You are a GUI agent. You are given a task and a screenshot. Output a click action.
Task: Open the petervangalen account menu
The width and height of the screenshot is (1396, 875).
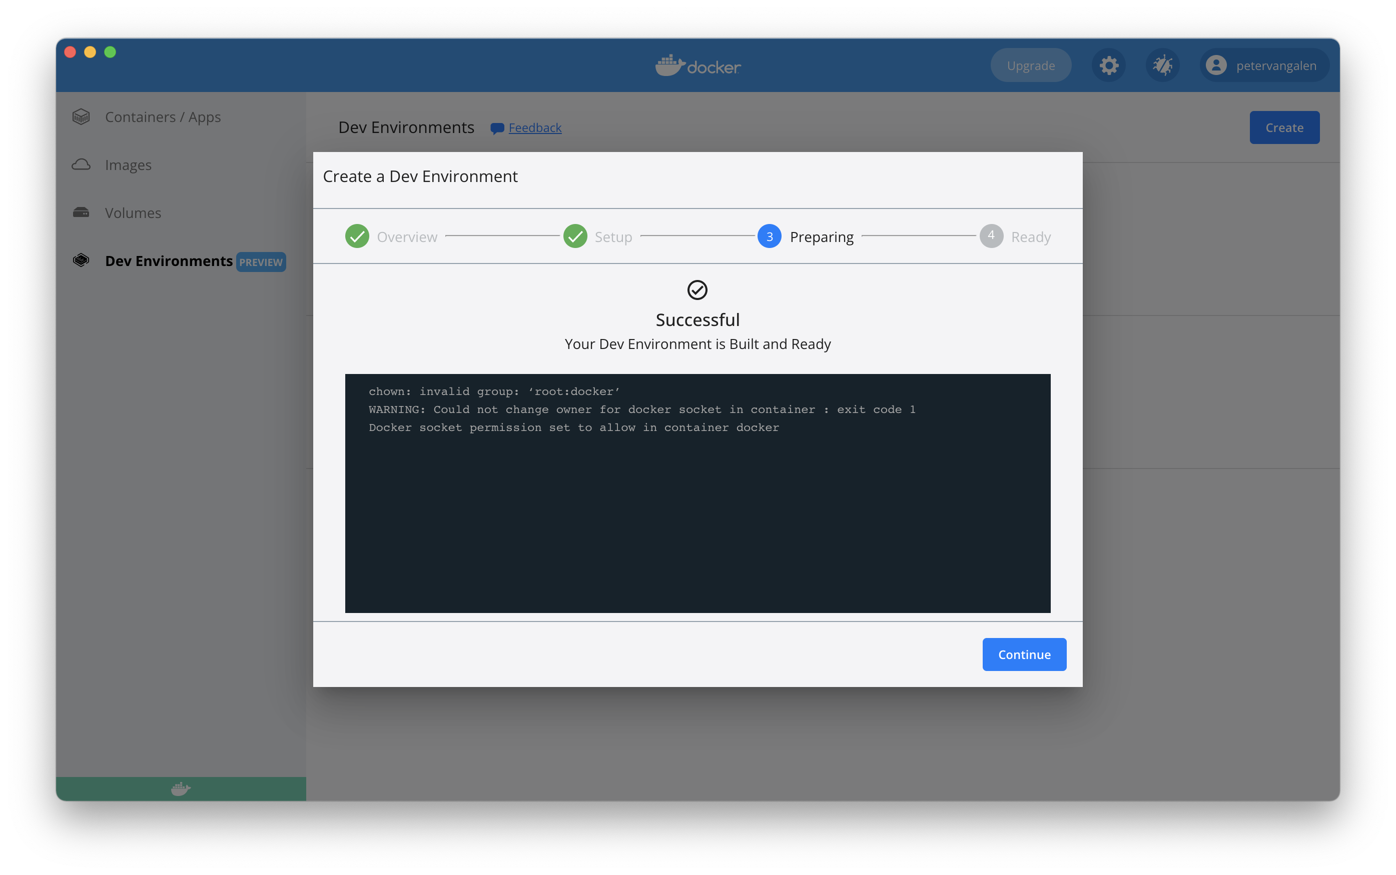coord(1263,65)
